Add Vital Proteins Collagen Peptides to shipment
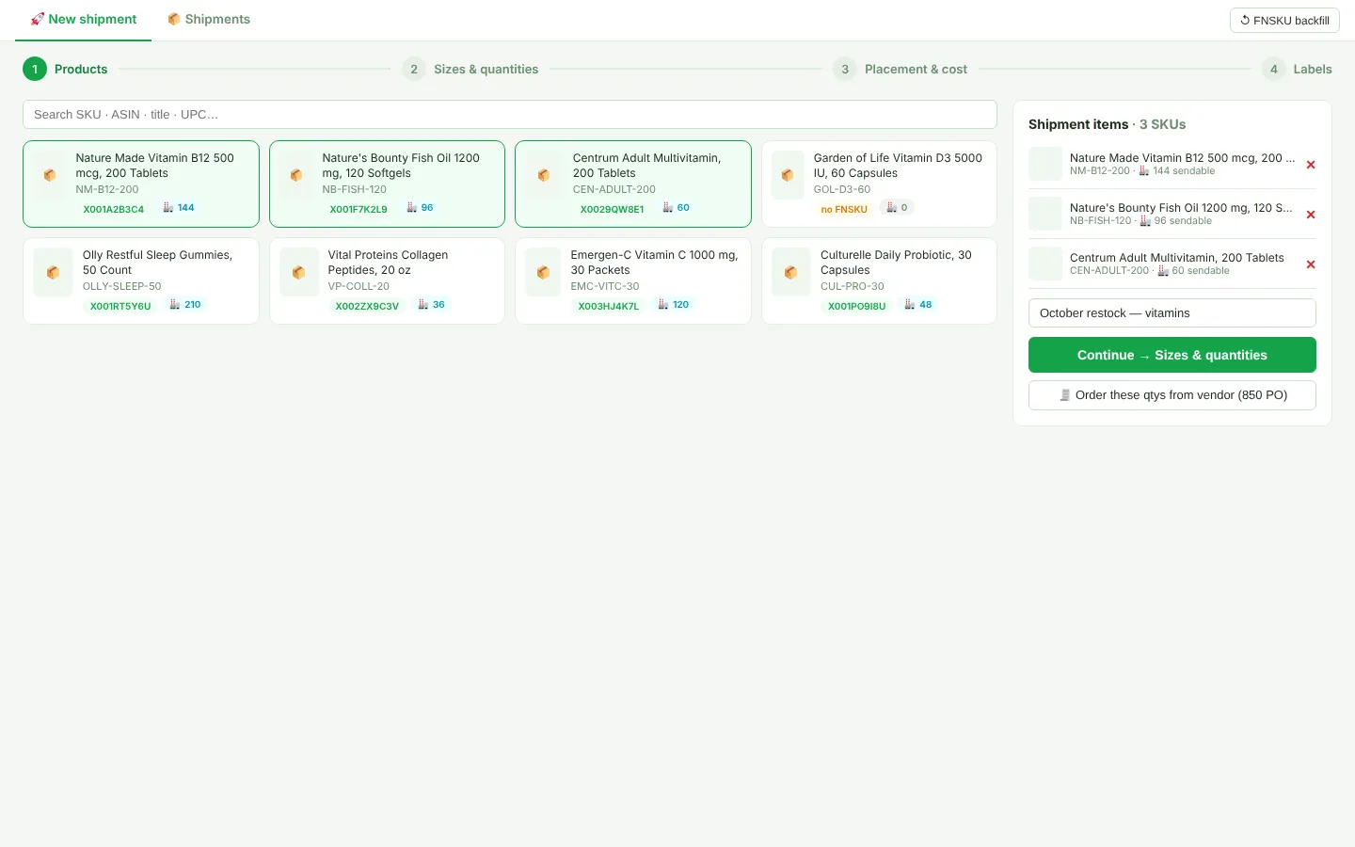Screen dimensions: 1355x847 [x=387, y=280]
